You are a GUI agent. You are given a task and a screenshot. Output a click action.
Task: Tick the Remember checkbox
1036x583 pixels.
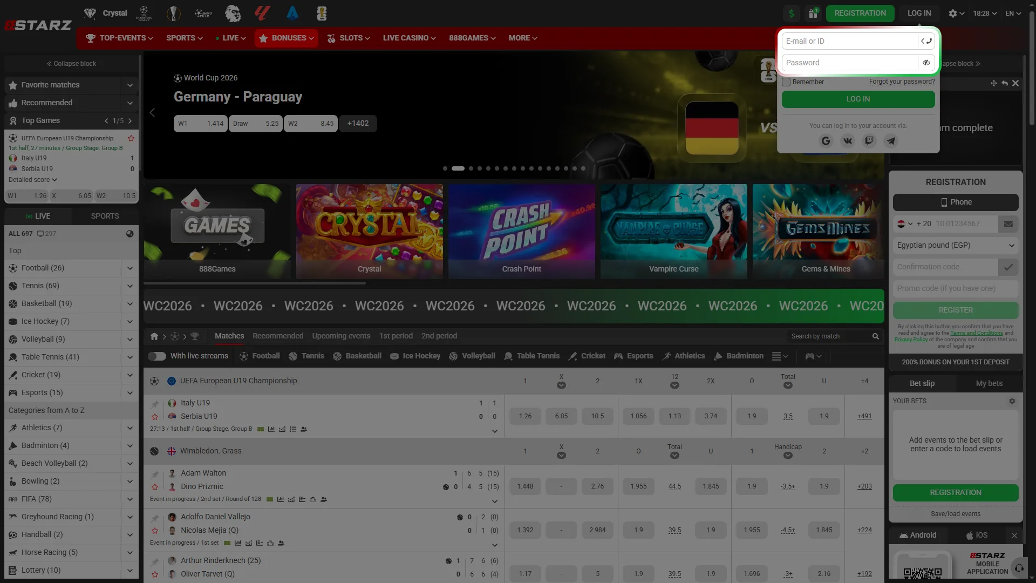coord(786,82)
